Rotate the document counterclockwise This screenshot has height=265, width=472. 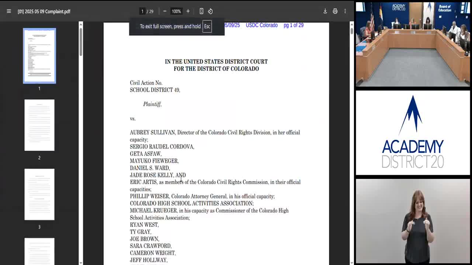(x=210, y=11)
